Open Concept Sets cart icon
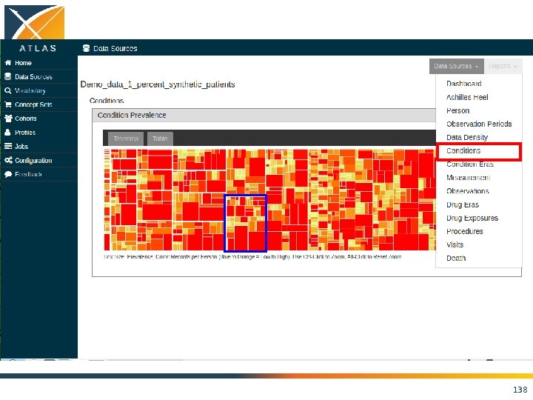Image resolution: width=533 pixels, height=400 pixels. coord(8,104)
